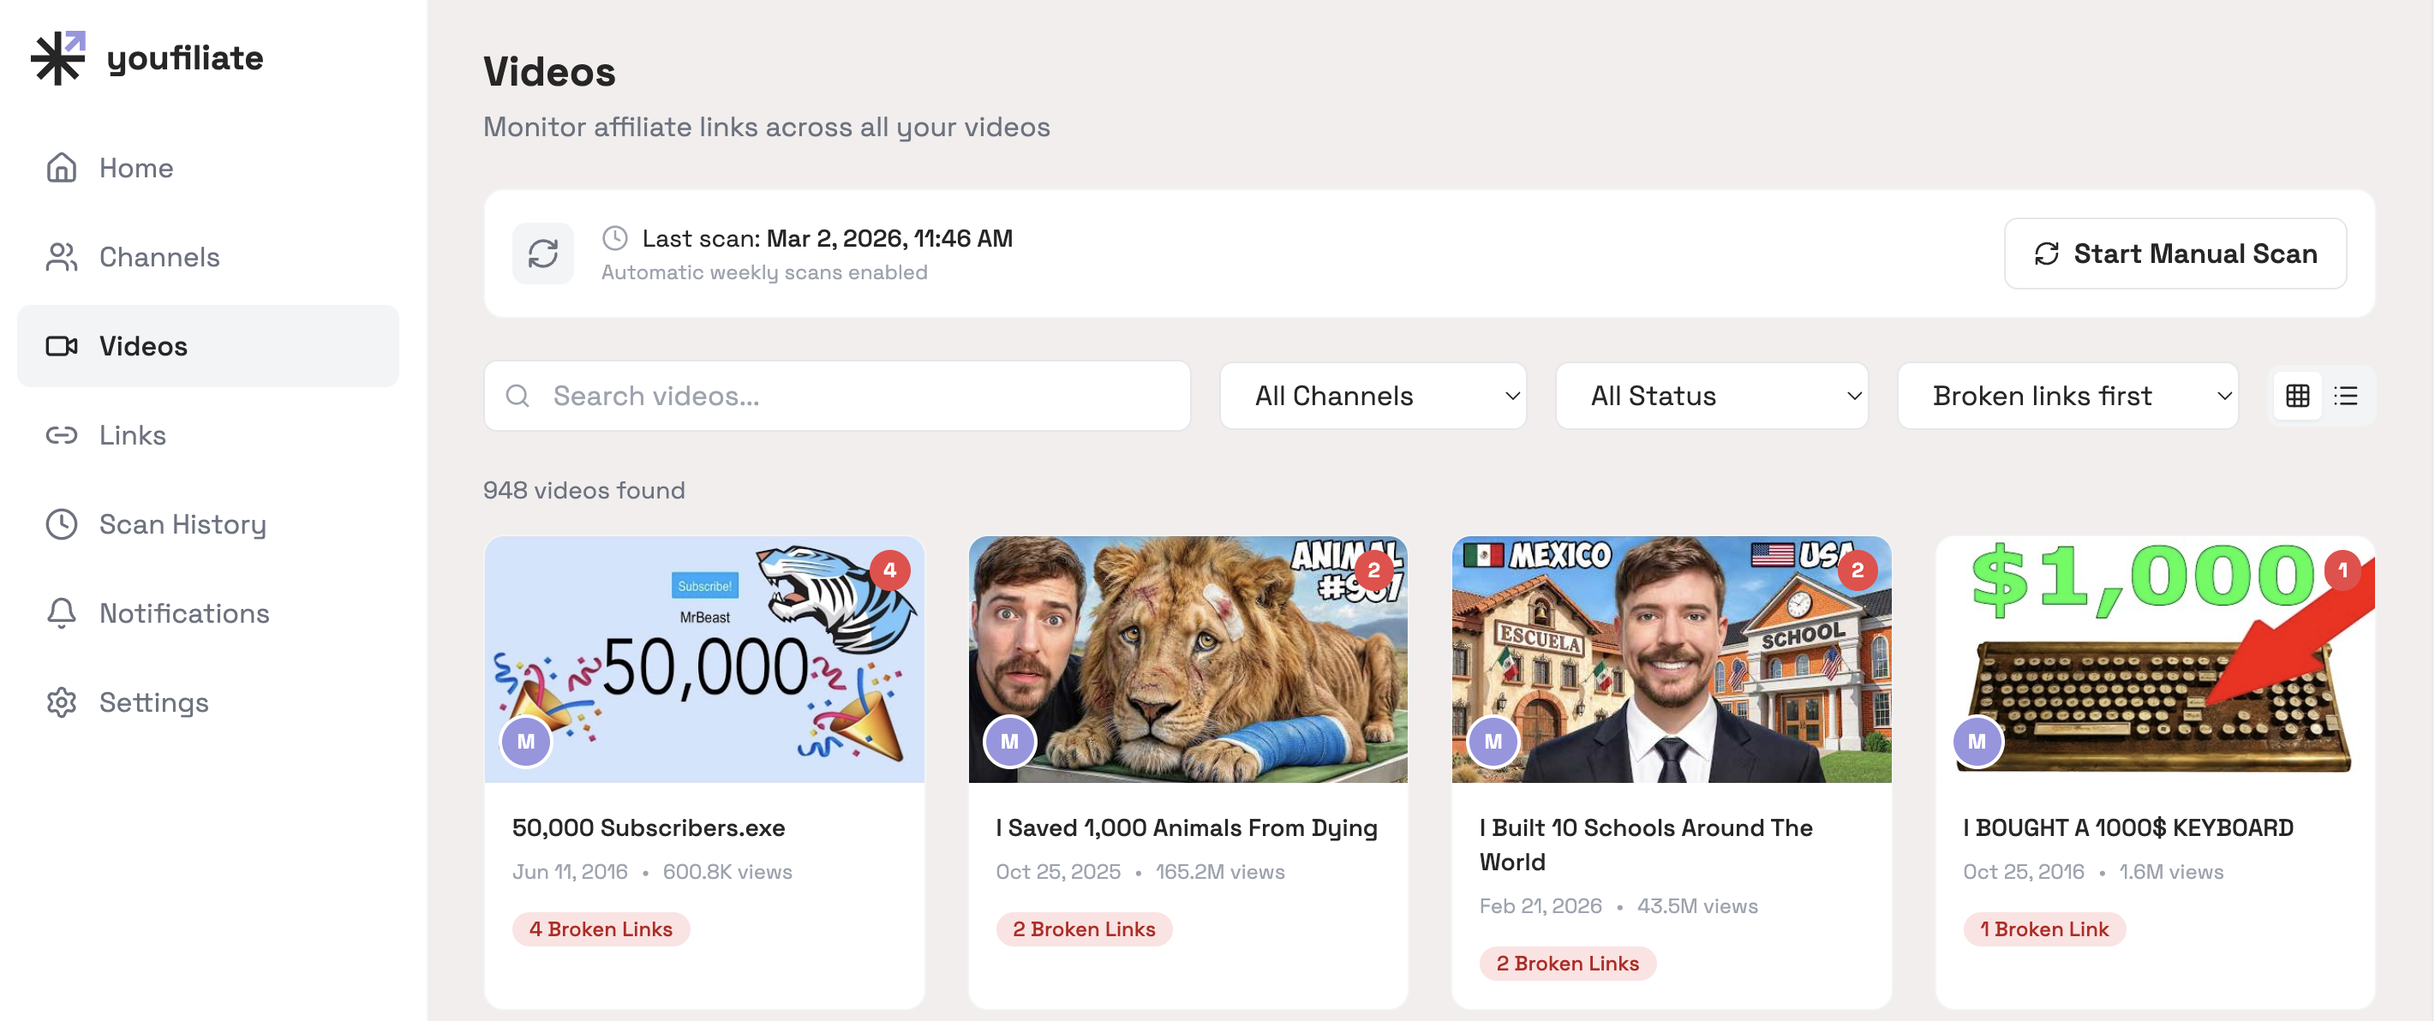Open the Home section from the sidebar
The height and width of the screenshot is (1021, 2435).
tap(135, 167)
